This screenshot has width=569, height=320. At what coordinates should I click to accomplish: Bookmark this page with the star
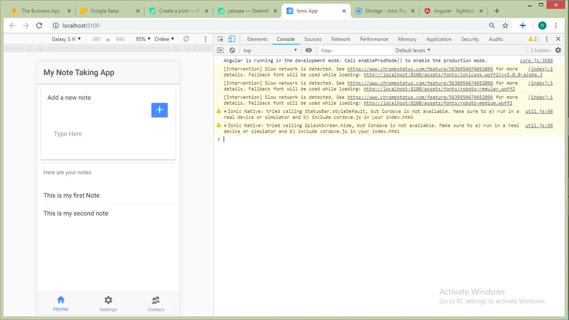click(505, 26)
